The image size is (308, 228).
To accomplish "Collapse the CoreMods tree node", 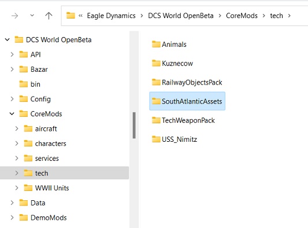I will click(12, 113).
